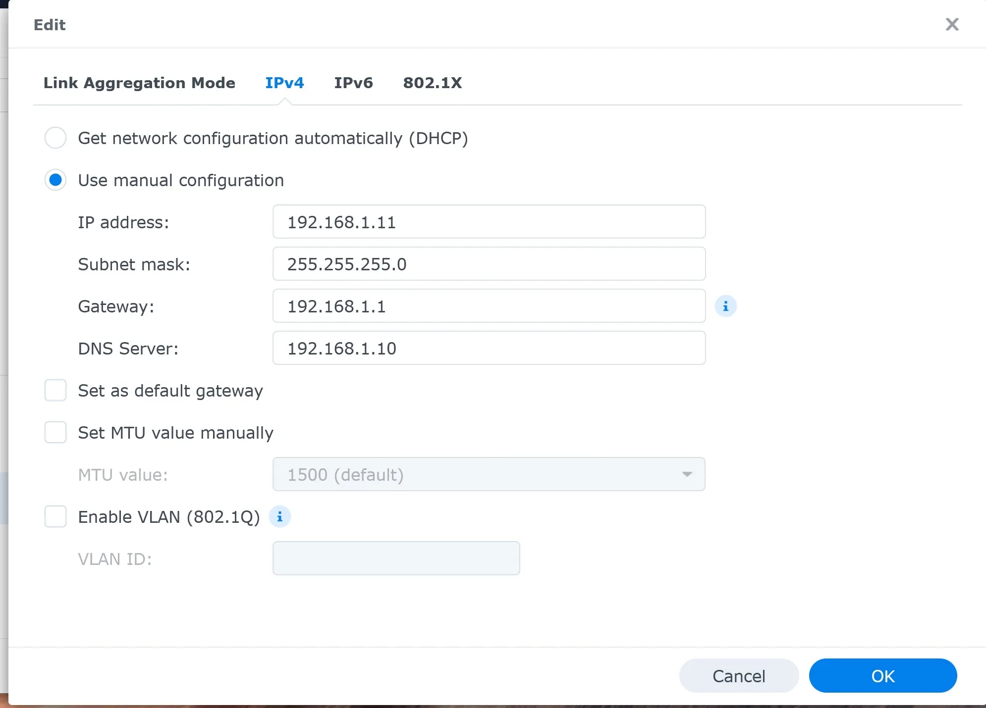Click the IP address input field

pyautogui.click(x=489, y=222)
